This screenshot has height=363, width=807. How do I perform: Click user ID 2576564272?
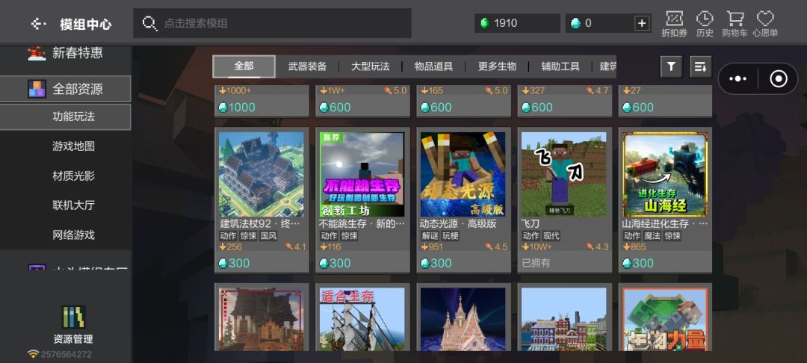point(66,354)
